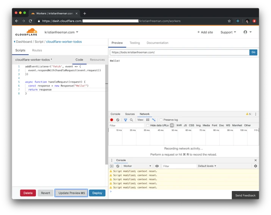The height and width of the screenshot is (215, 271).
Task: Open network search magnifier
Action: 132,120
